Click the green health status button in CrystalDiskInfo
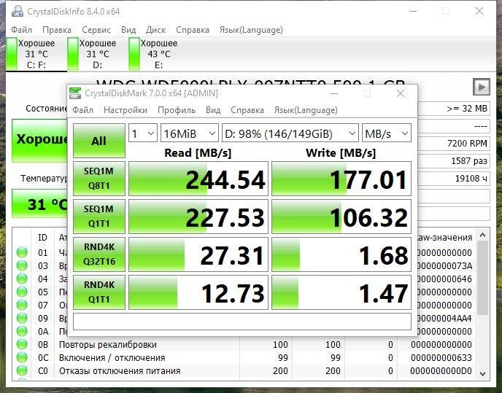 (39, 140)
